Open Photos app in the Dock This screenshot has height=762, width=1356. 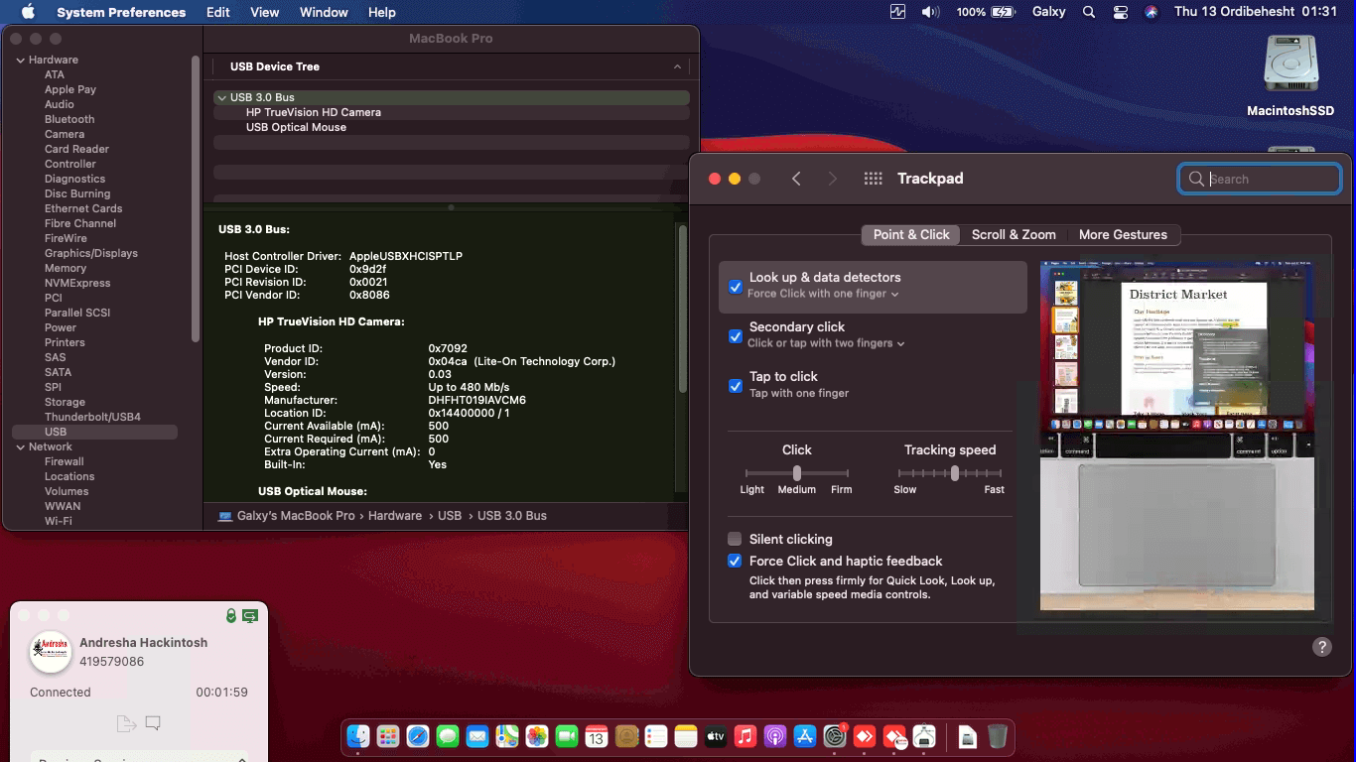point(537,736)
